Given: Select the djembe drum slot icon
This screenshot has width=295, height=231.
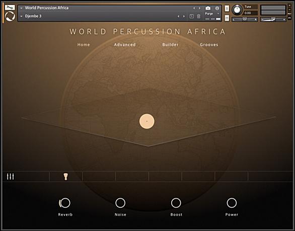Looking at the screenshot, I should tap(65, 177).
